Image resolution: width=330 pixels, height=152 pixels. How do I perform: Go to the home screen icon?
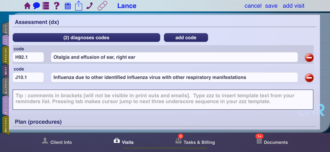point(27,6)
